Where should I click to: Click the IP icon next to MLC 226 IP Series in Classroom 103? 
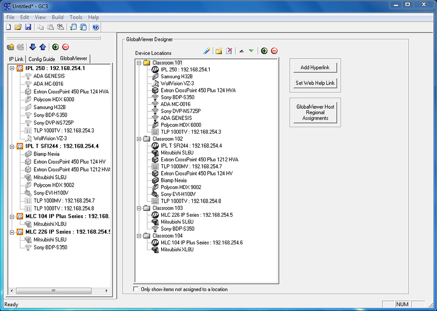155,215
